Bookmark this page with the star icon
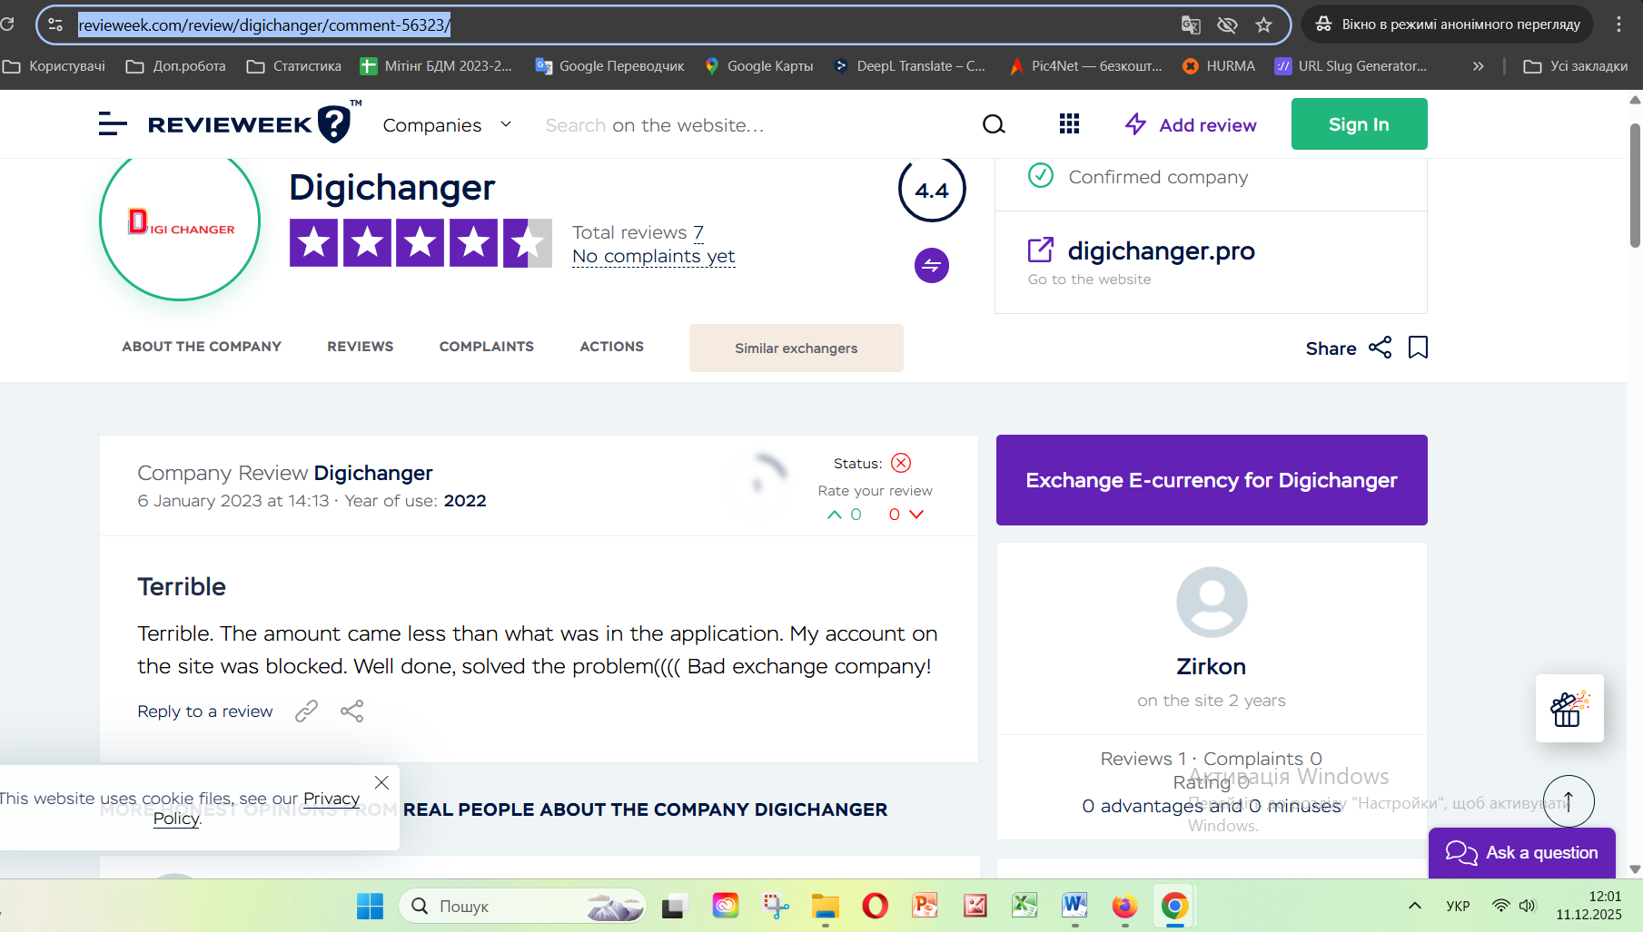Screen dimensions: 1643x932 1263,25
